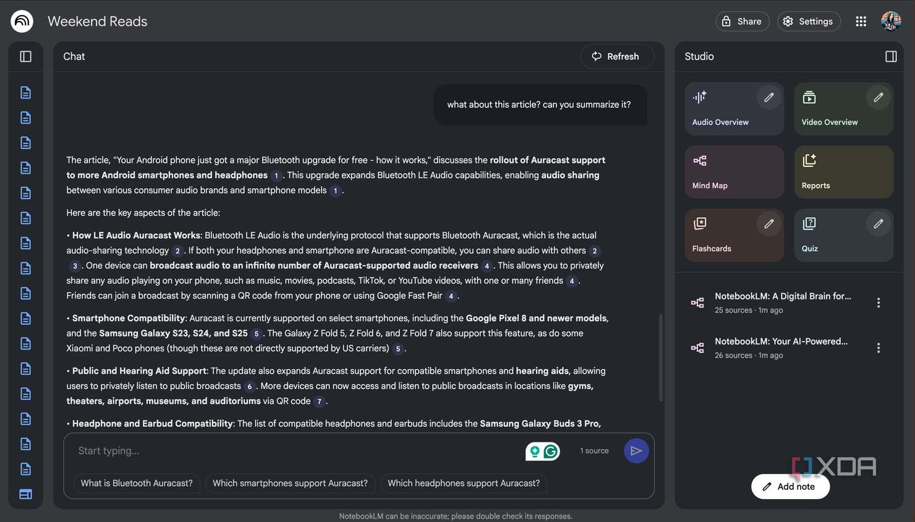915x522 pixels.
Task: Click the '1 source' indicator
Action: [594, 451]
